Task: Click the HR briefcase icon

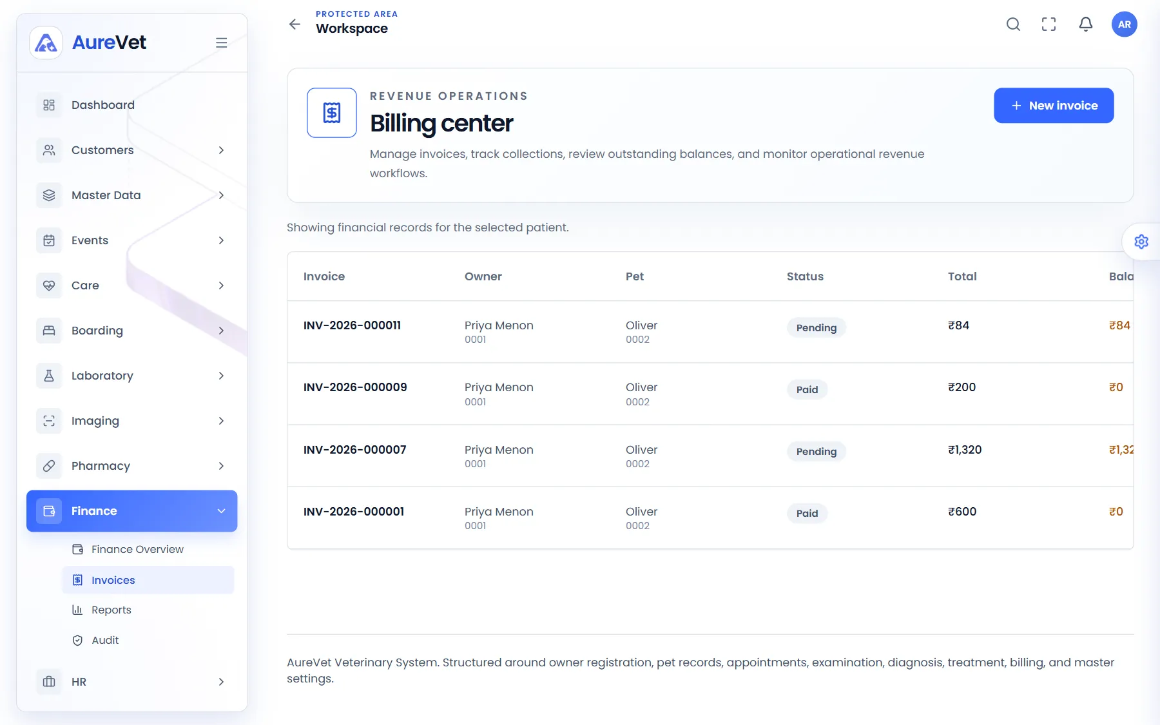Action: (x=49, y=682)
